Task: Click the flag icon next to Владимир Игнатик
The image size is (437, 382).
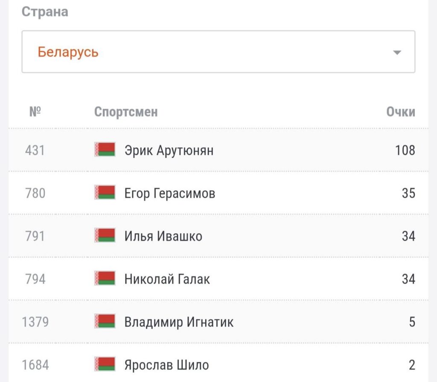Action: pyautogui.click(x=105, y=321)
